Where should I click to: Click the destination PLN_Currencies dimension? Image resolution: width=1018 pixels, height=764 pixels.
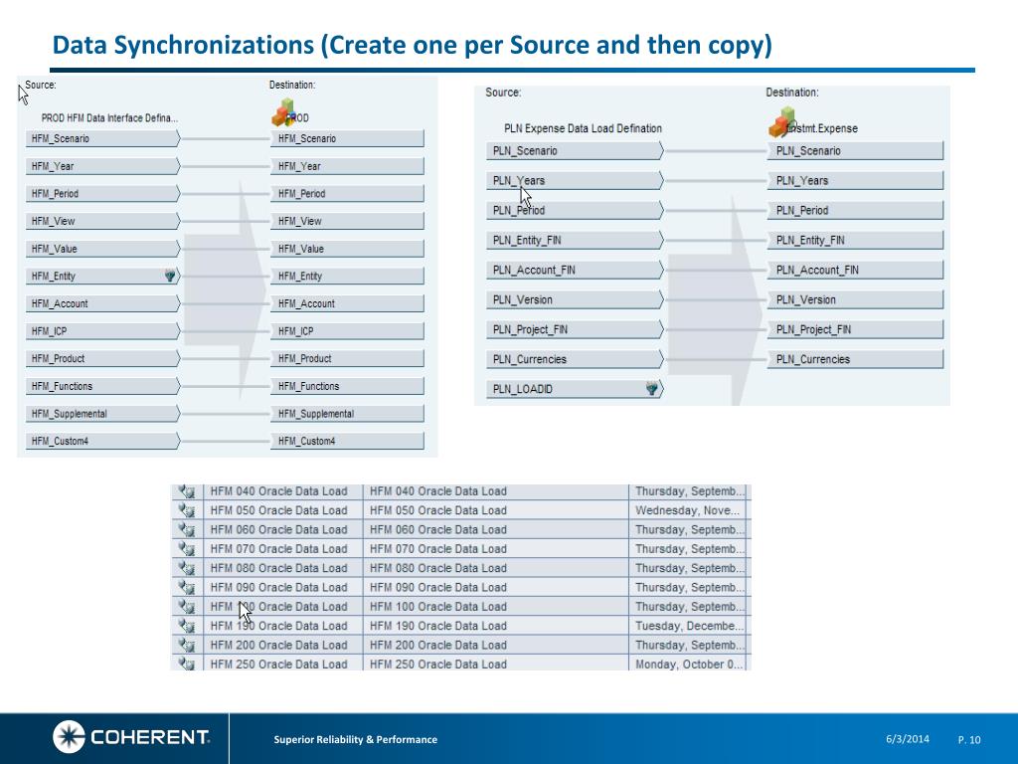click(856, 359)
